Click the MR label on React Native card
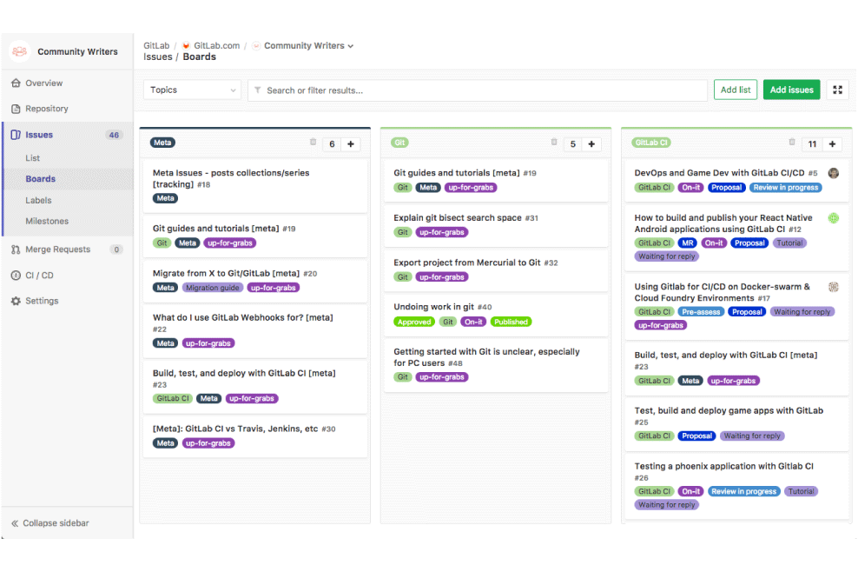Viewport: 858px width, 572px height. tap(687, 243)
